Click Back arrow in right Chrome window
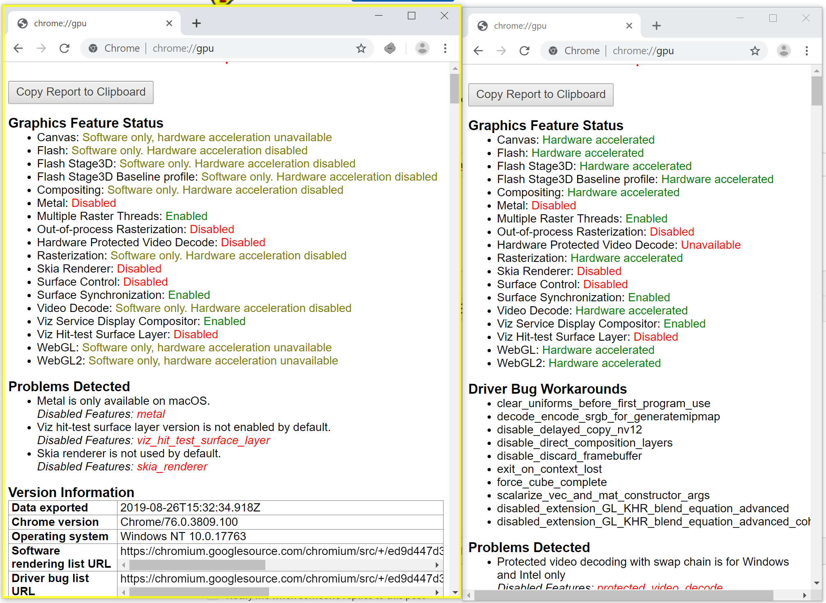This screenshot has width=826, height=603. [x=478, y=51]
